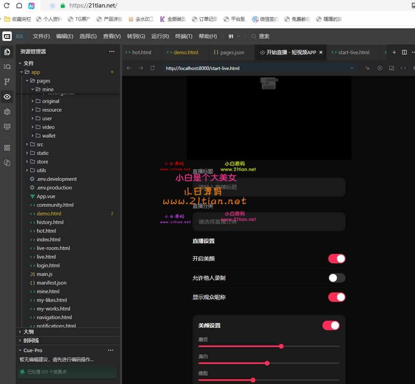The width and height of the screenshot is (415, 384).
Task: Click the 已处理 0/0 个变更点 status button
Action: [x=67, y=372]
